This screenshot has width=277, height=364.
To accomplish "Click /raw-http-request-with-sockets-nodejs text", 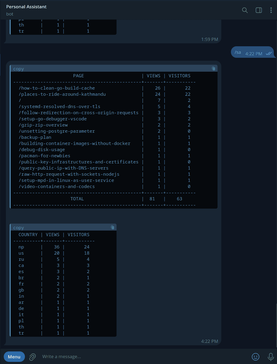I will click(69, 174).
